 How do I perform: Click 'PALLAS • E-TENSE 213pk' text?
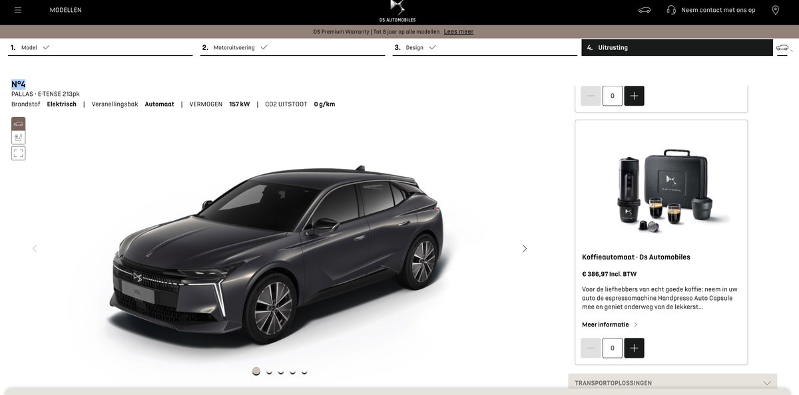[x=45, y=94]
